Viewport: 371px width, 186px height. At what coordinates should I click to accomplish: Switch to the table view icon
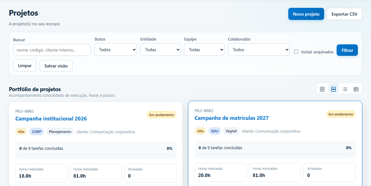(x=356, y=89)
